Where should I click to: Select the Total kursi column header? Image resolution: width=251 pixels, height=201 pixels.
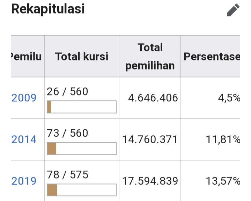(x=82, y=56)
